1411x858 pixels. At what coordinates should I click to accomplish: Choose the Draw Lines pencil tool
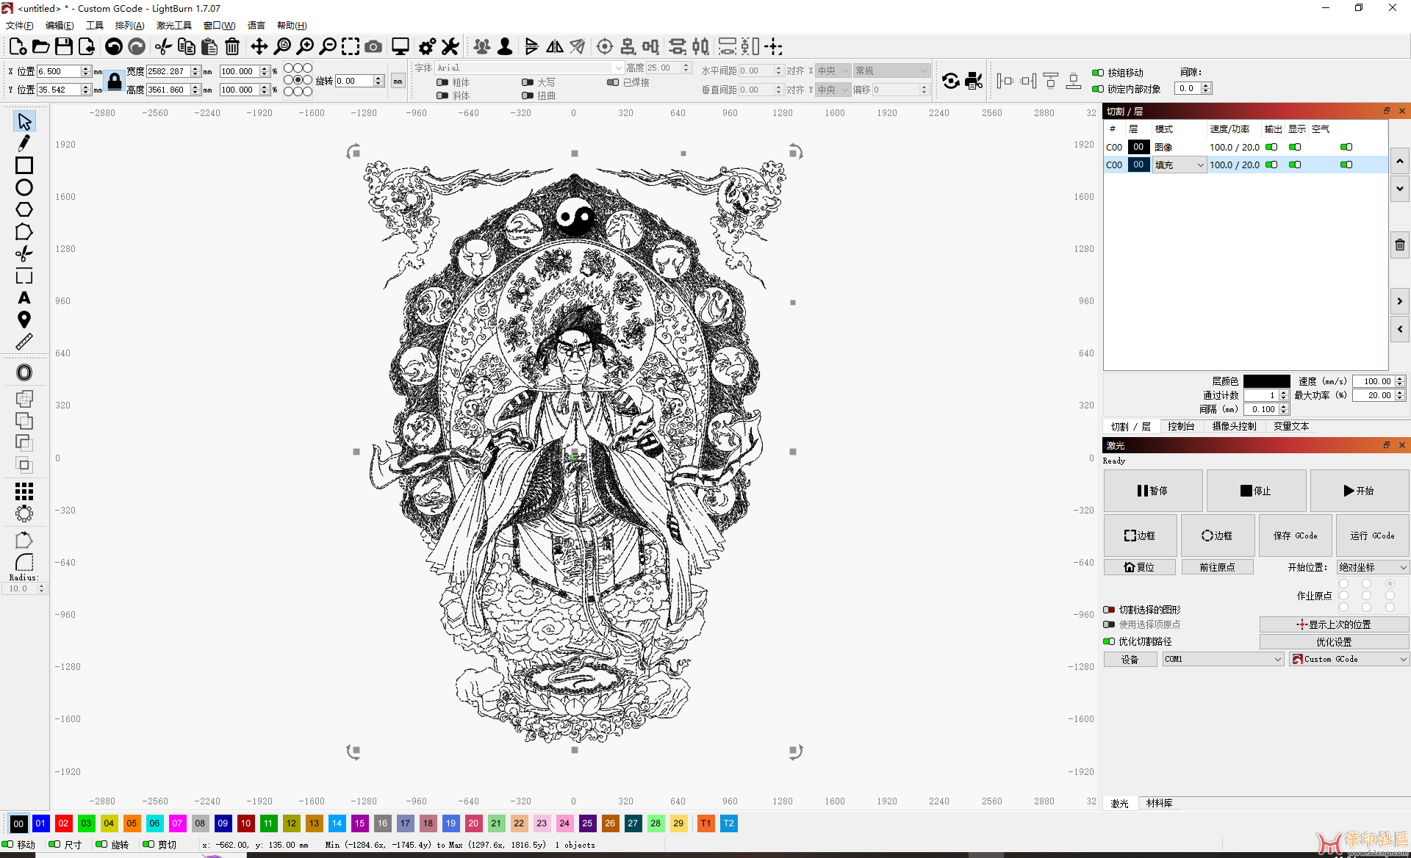point(24,143)
